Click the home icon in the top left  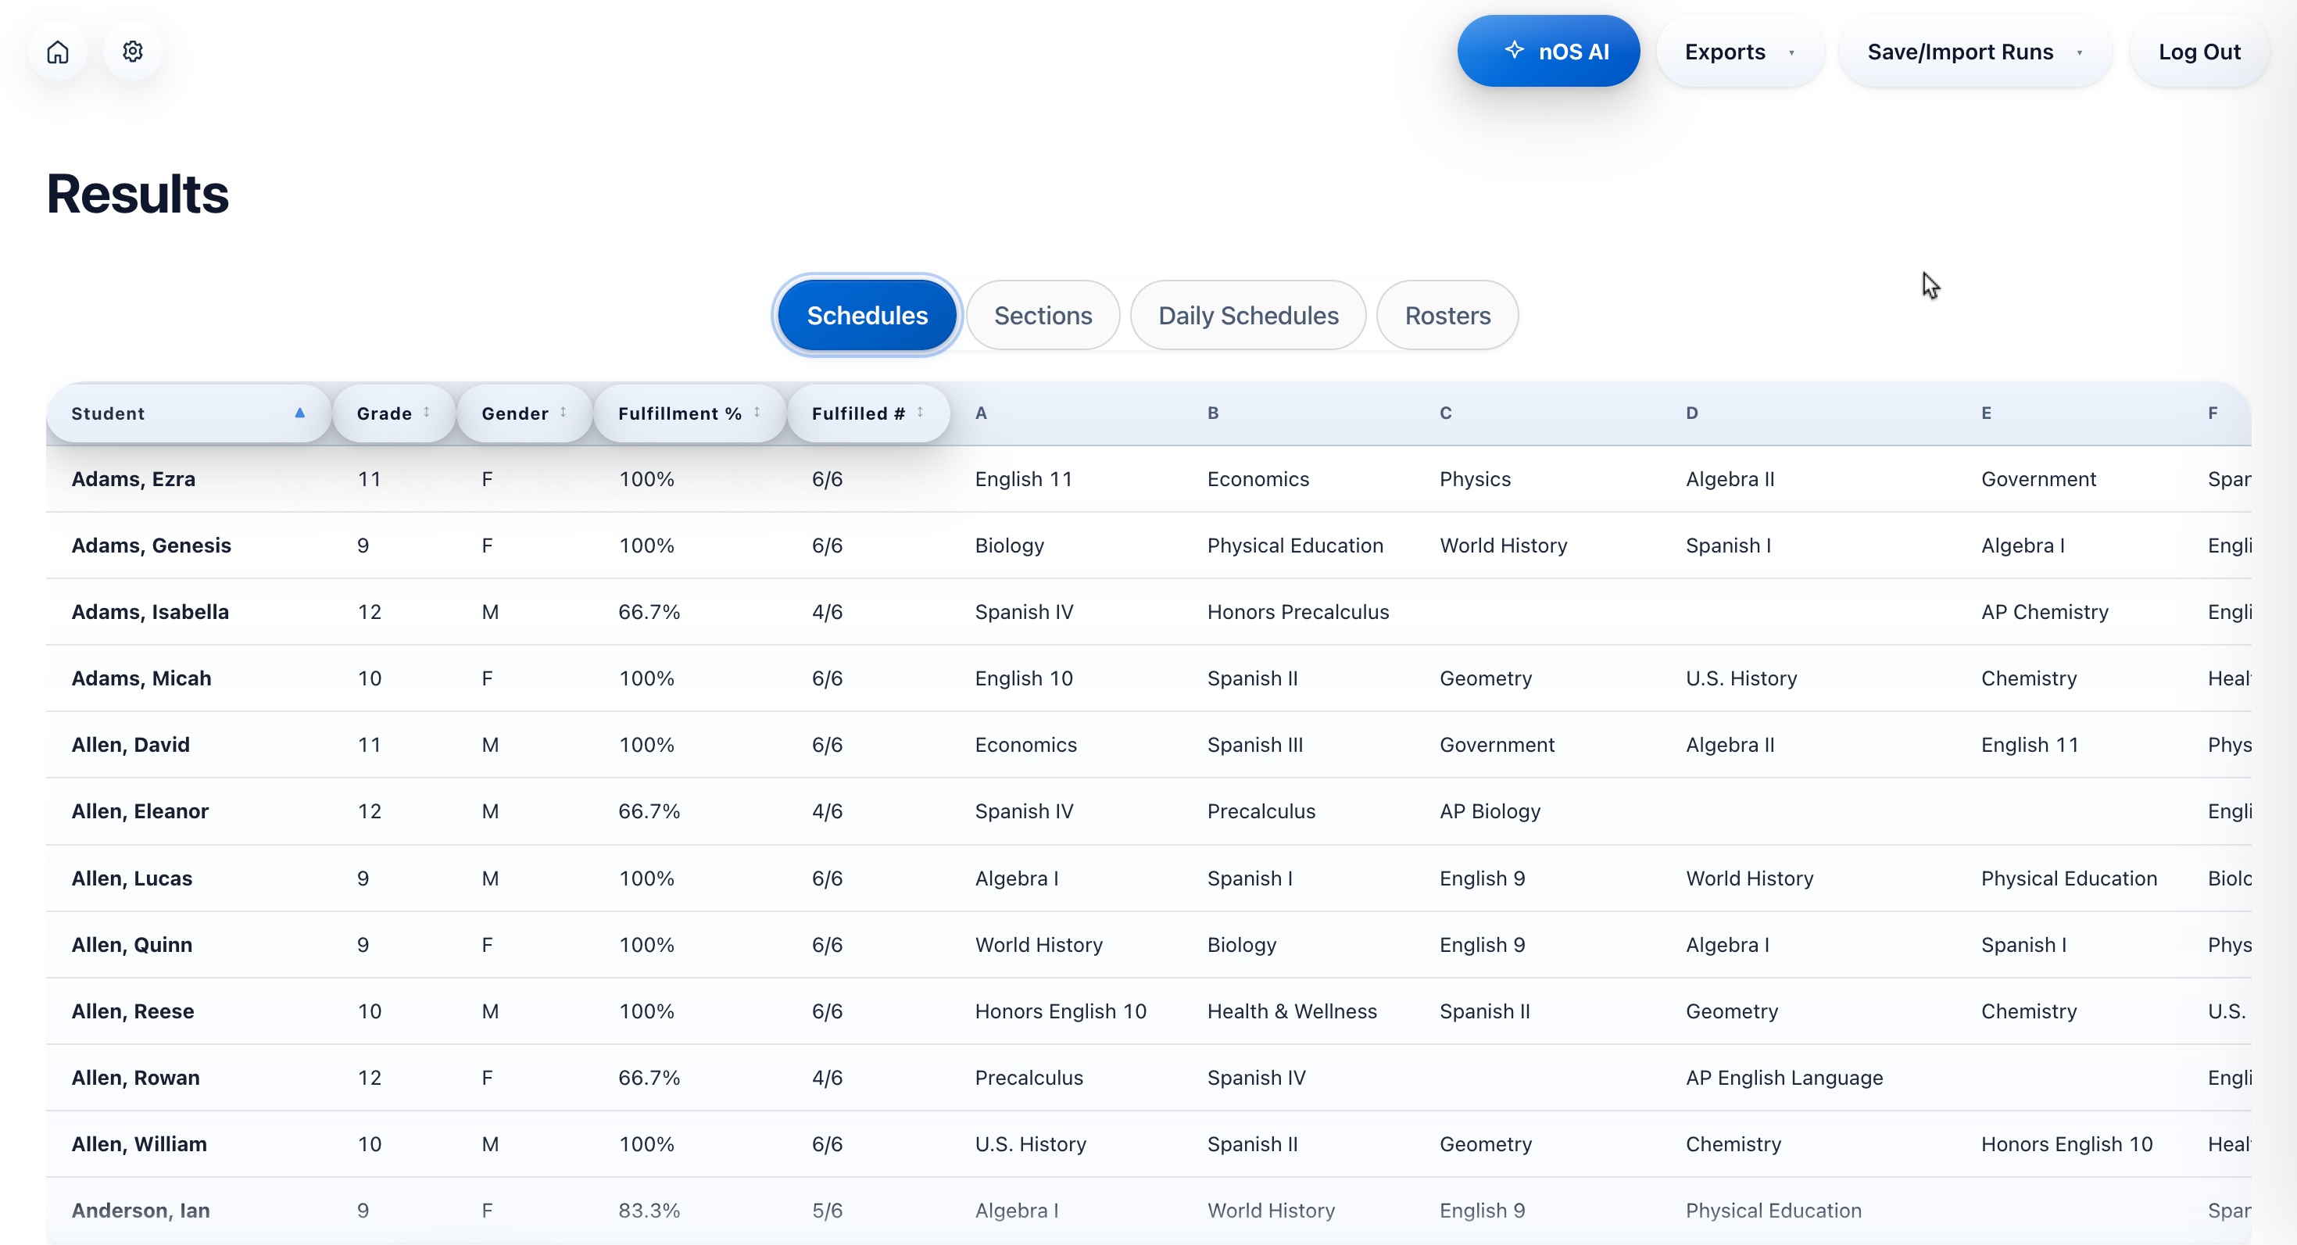[x=56, y=51]
